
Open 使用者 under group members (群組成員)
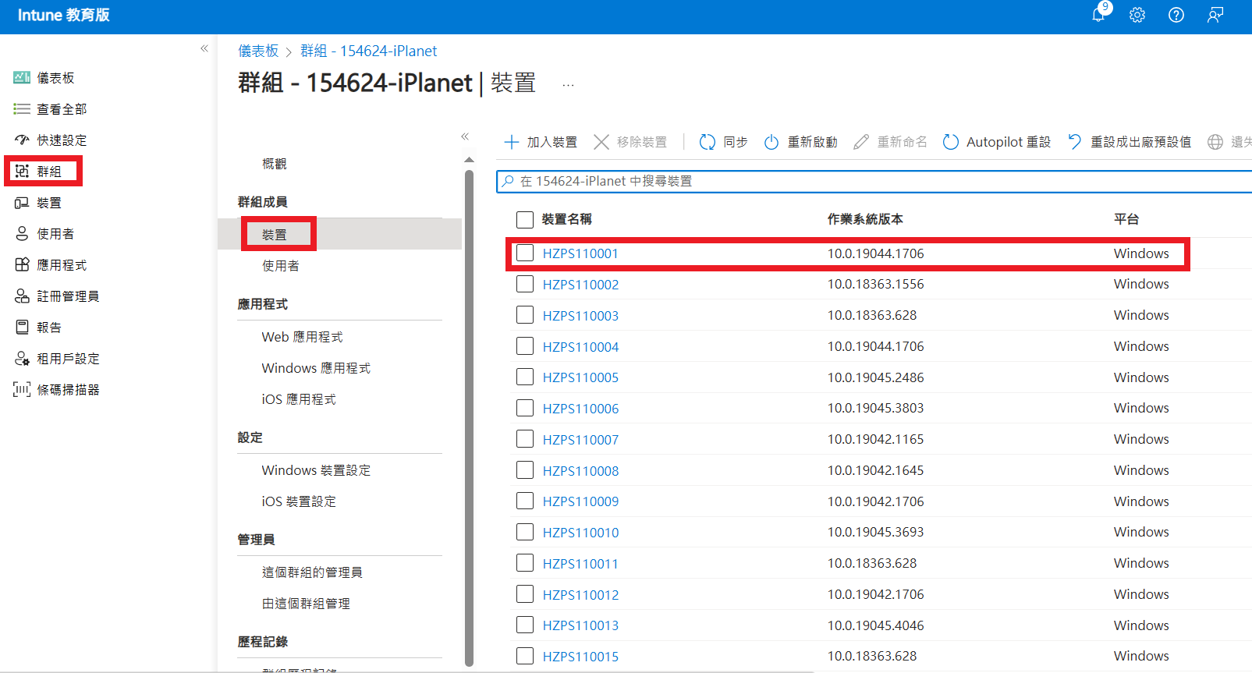pyautogui.click(x=281, y=266)
